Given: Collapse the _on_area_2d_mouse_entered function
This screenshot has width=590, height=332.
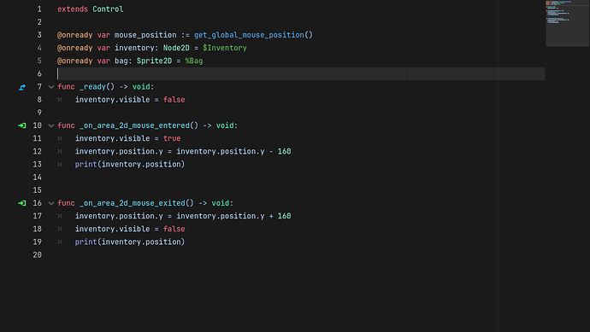Looking at the screenshot, I should (51, 125).
